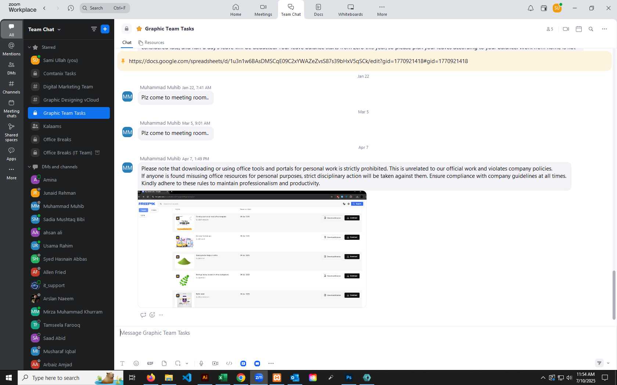Image resolution: width=617 pixels, height=385 pixels.
Task: Open Comtanix Tasks channel
Action: (x=69, y=73)
